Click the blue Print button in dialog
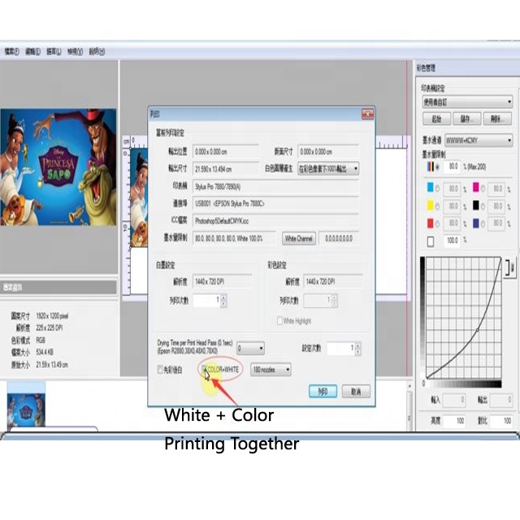The height and width of the screenshot is (520, 520). tap(323, 392)
